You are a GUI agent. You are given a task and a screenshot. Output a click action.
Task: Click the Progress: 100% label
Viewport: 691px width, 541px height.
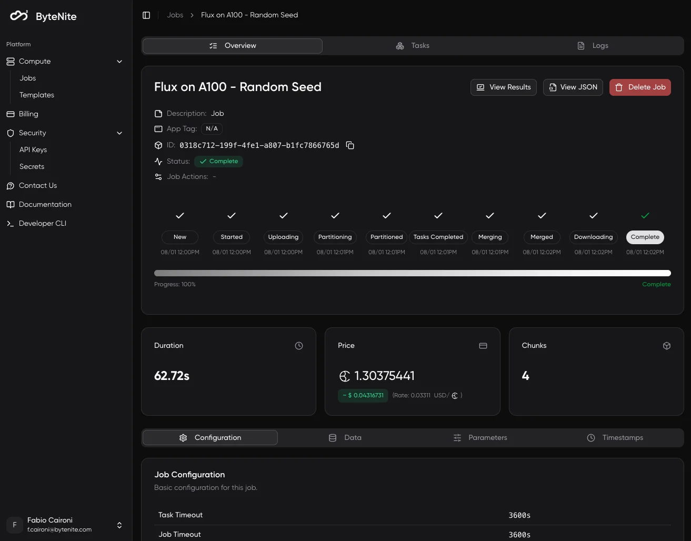[175, 285]
